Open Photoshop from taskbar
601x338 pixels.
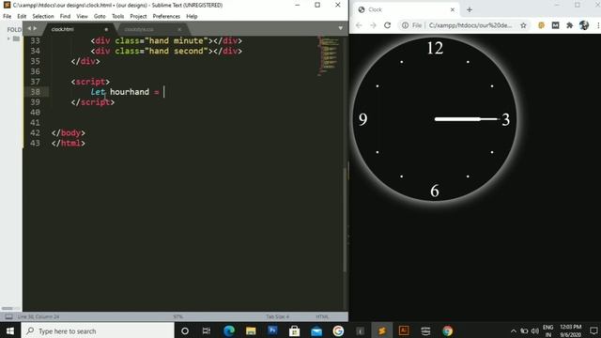pos(272,330)
